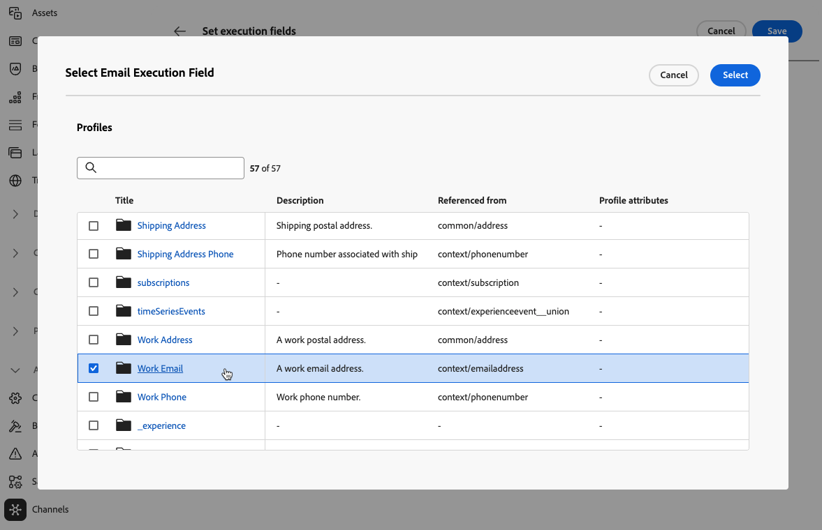Click the timeSeriesEvents folder icon

tap(124, 311)
